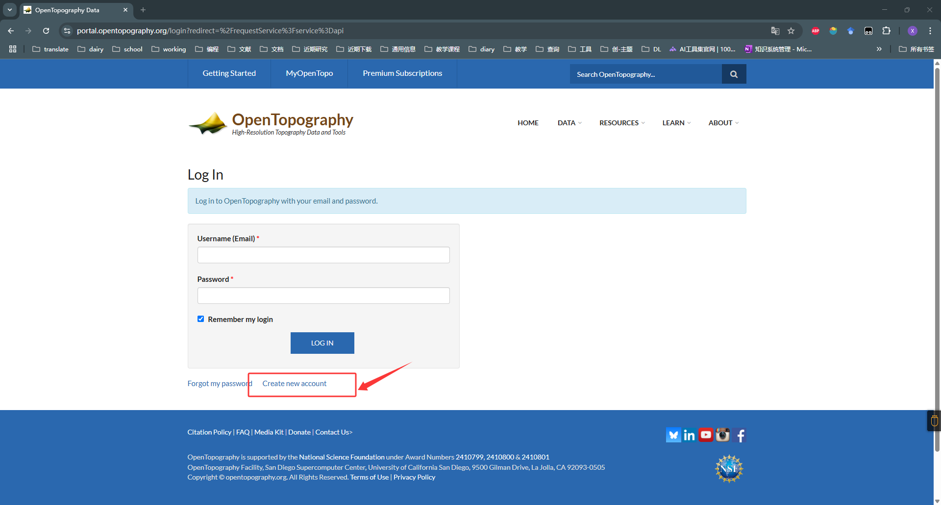941x505 pixels.
Task: Open the Terms of Use link
Action: [369, 477]
